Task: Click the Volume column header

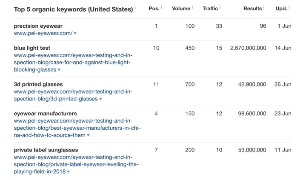Action: pos(181,9)
